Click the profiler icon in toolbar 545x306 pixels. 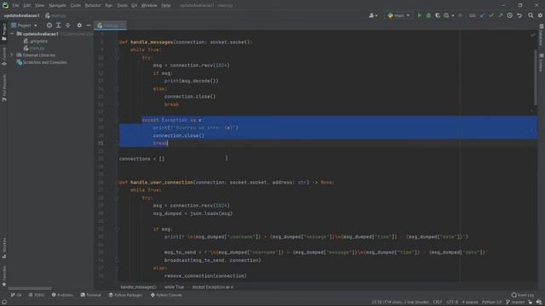click(x=446, y=15)
